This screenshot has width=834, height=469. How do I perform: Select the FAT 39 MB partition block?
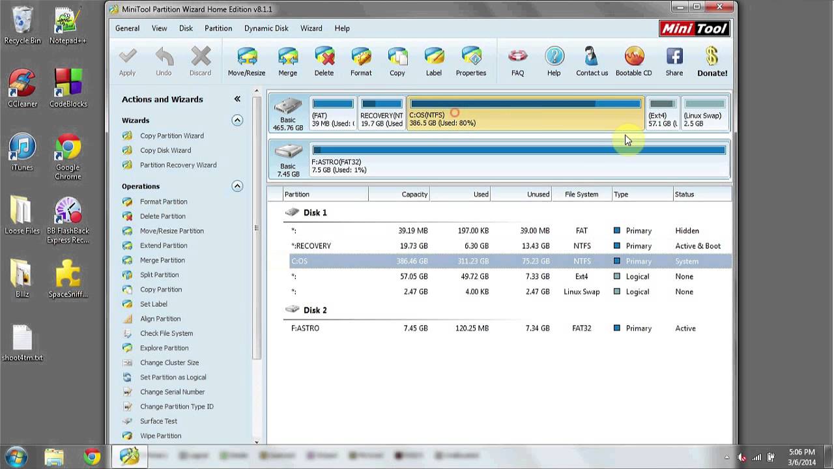click(x=332, y=113)
